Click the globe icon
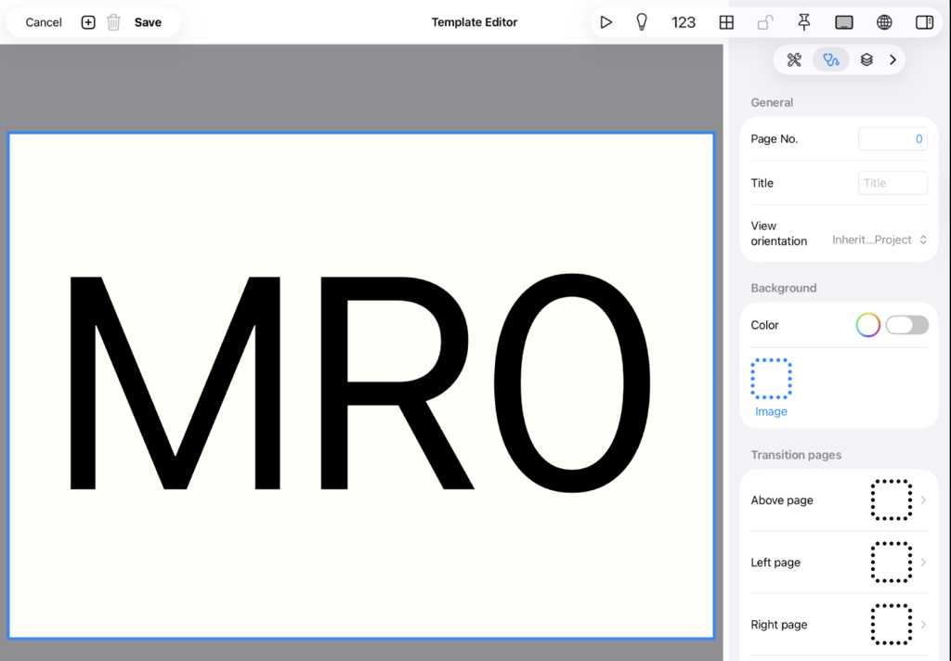The width and height of the screenshot is (951, 661). 884,22
